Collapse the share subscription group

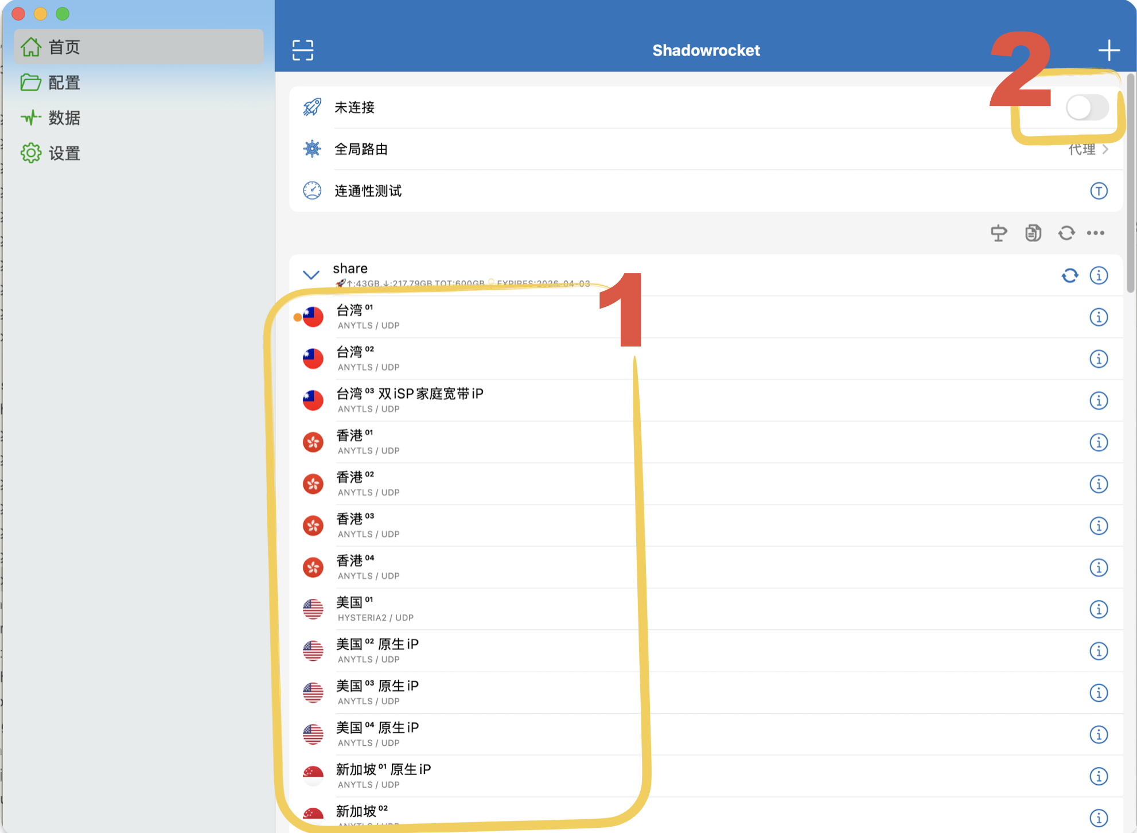click(x=311, y=275)
